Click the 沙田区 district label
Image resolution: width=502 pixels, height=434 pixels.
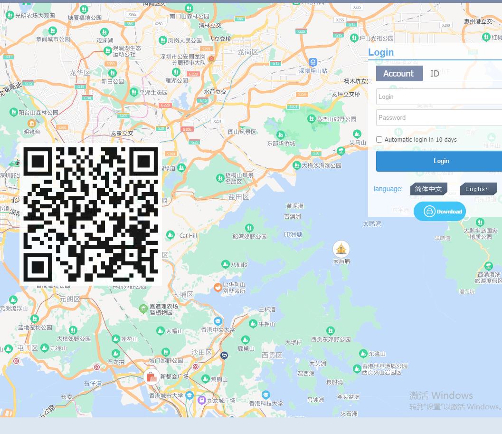[201, 352]
